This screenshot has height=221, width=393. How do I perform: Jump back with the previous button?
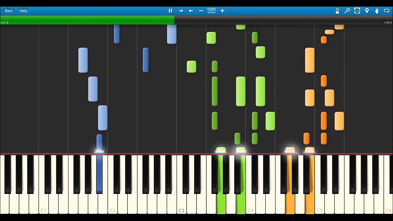[181, 11]
